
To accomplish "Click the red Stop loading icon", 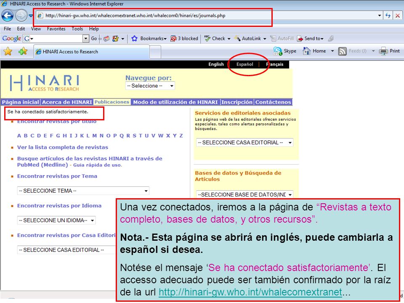I will (398, 16).
